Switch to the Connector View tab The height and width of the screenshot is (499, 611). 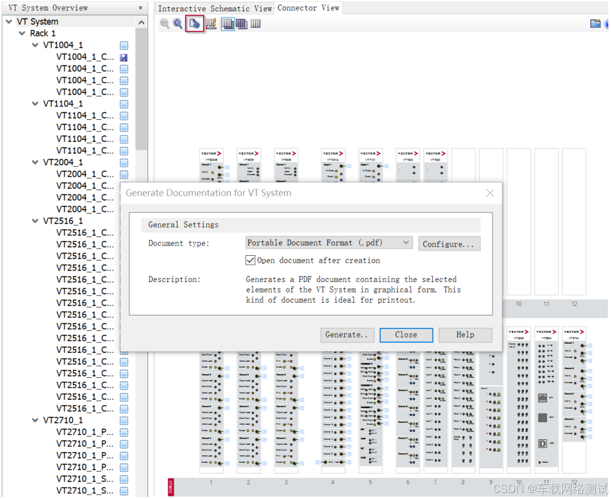[x=308, y=8]
